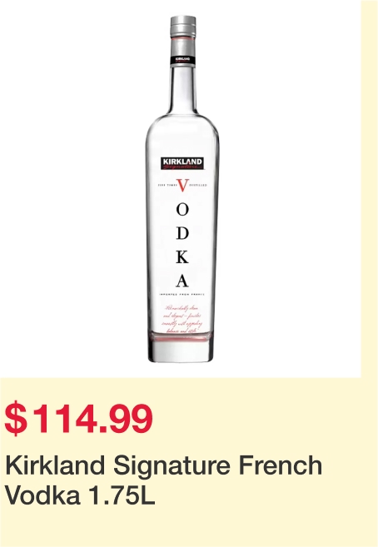Click the letter O on the bottle

click(x=182, y=210)
